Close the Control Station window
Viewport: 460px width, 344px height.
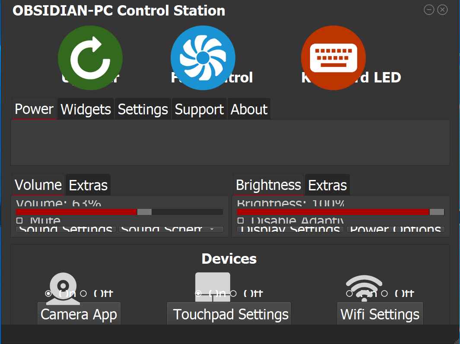tap(442, 9)
